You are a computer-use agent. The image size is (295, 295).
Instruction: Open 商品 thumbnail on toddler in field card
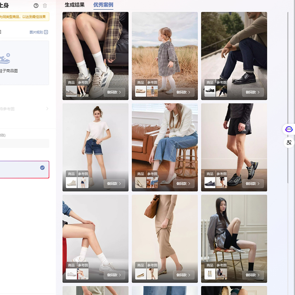tap(140, 91)
